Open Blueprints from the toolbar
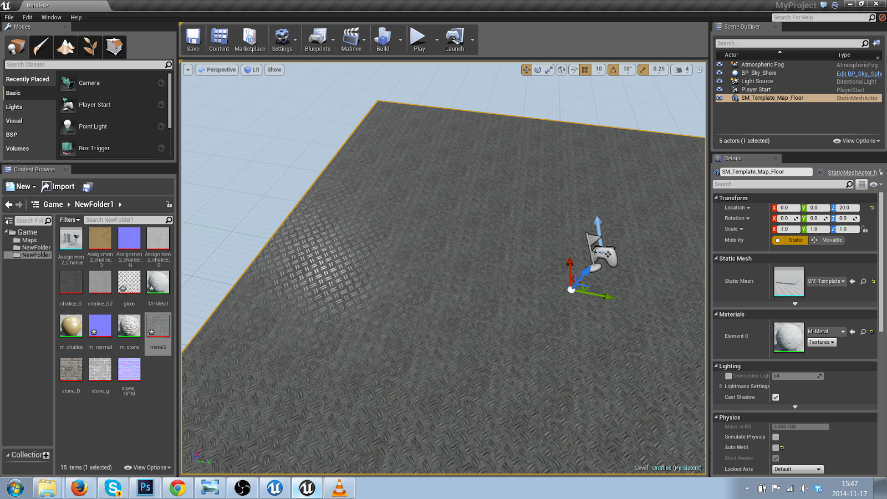 pos(317,40)
